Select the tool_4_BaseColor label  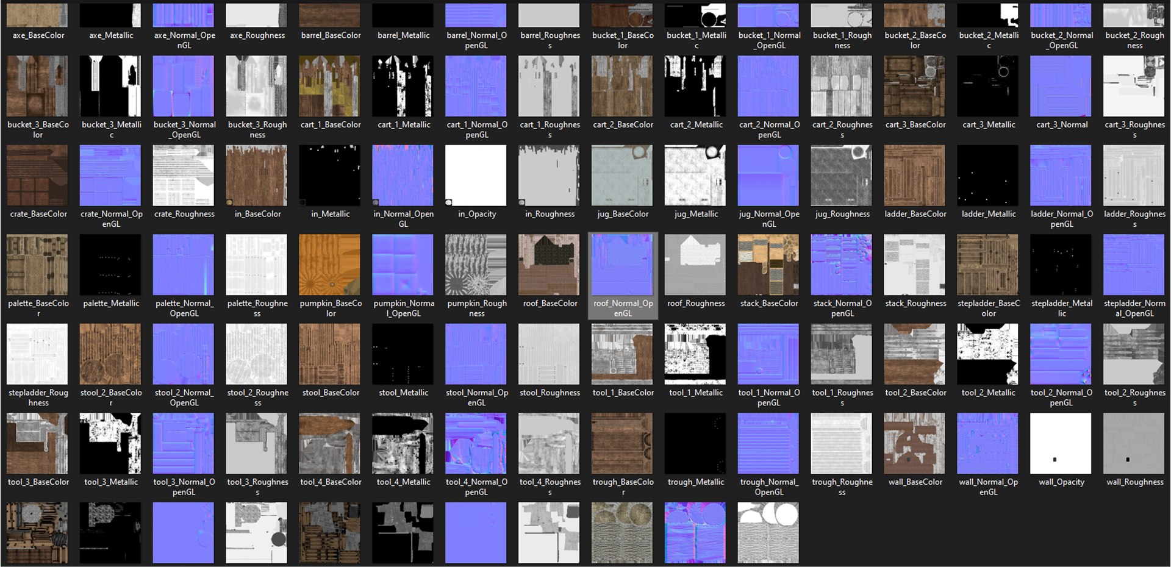click(331, 482)
